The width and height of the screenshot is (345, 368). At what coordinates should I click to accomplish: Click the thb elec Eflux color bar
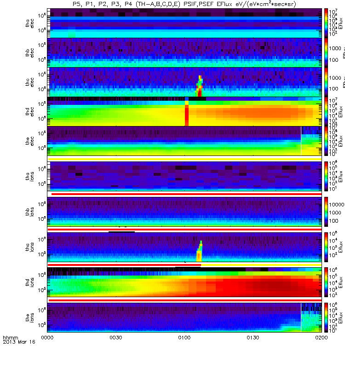click(x=326, y=52)
